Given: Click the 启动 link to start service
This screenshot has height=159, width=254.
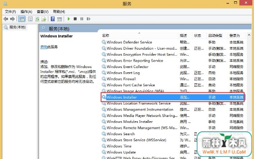Looking at the screenshot, I should coord(44,47).
